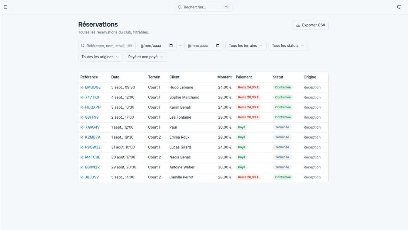The height and width of the screenshot is (230, 408).
Task: Select client name Hugo Lemaire
Action: [x=181, y=87]
